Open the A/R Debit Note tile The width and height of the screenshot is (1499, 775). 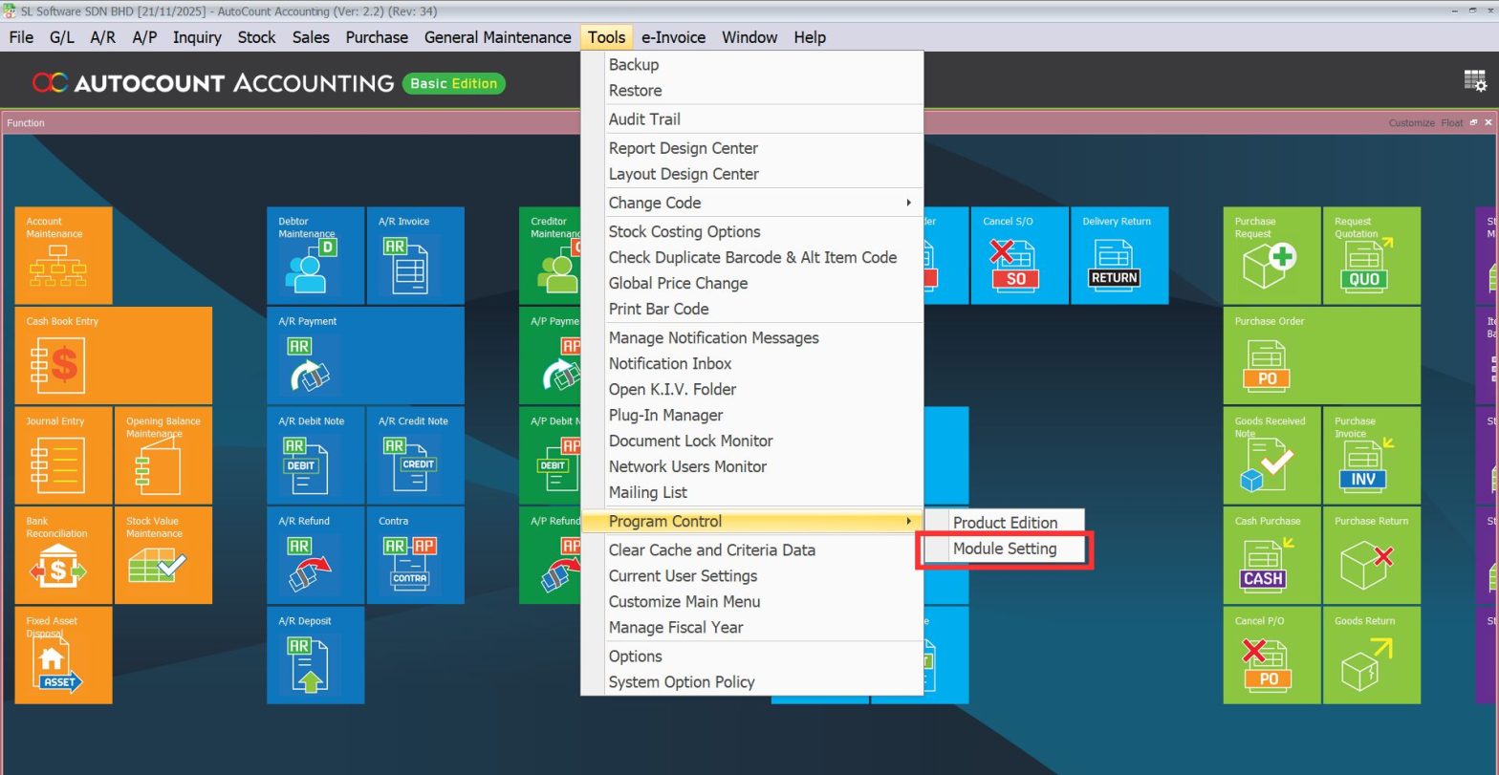pos(315,455)
